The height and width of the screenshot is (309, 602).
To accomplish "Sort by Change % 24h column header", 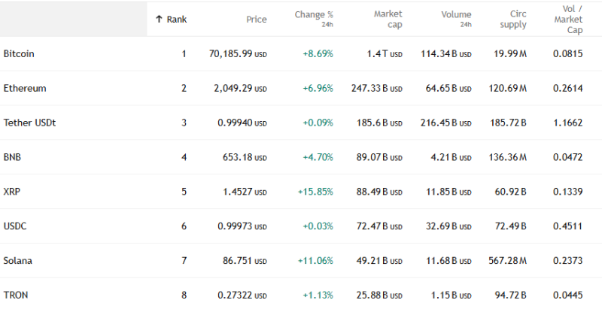I will [314, 19].
